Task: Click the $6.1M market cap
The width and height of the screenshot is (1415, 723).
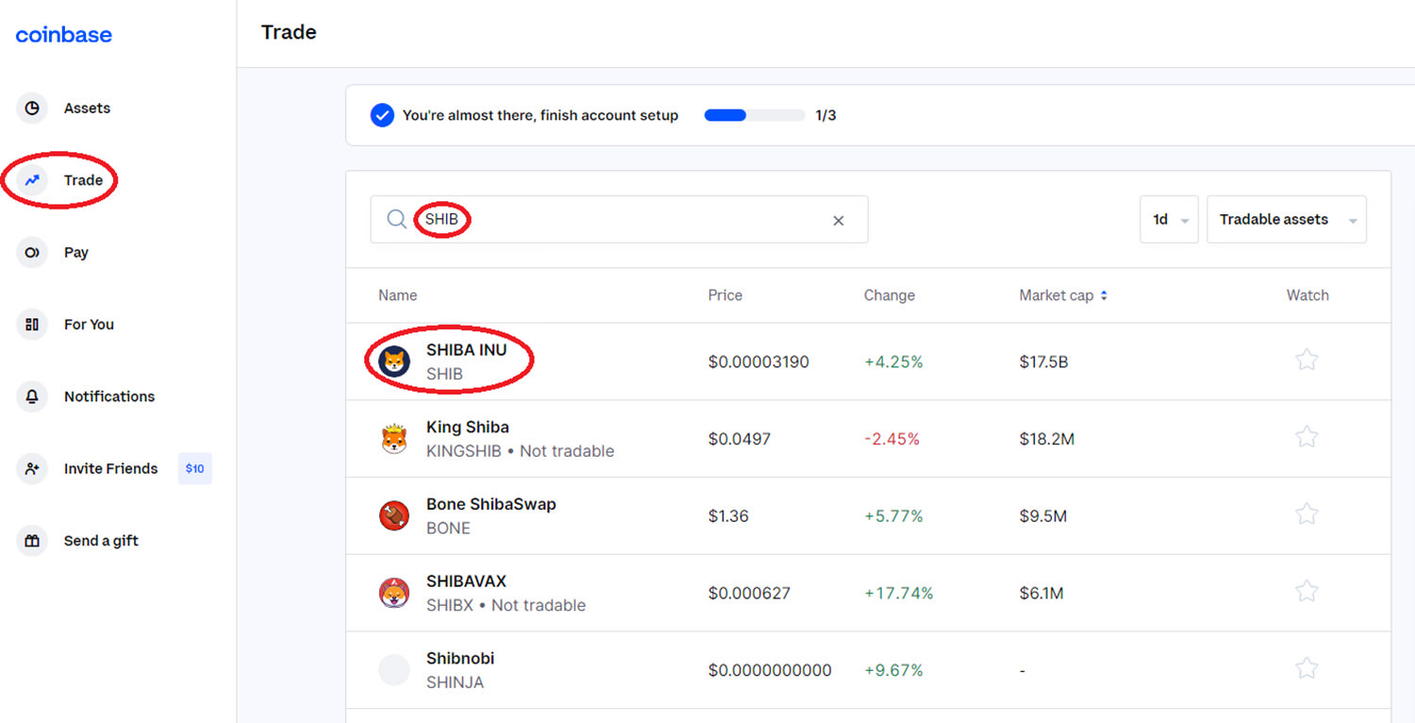Action: [1041, 594]
